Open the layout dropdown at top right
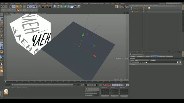Image resolution: width=184 pixels, height=103 pixels. pos(174,3)
